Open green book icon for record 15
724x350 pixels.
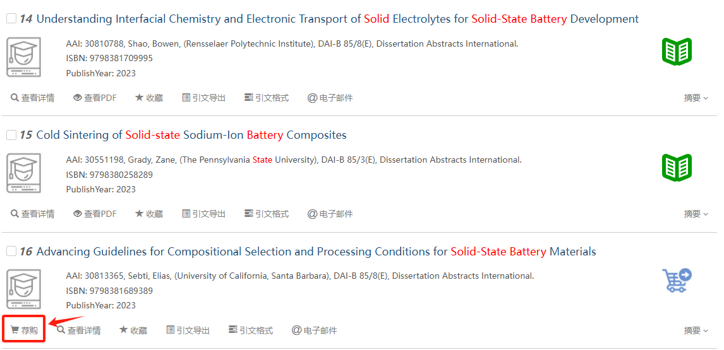(x=677, y=167)
